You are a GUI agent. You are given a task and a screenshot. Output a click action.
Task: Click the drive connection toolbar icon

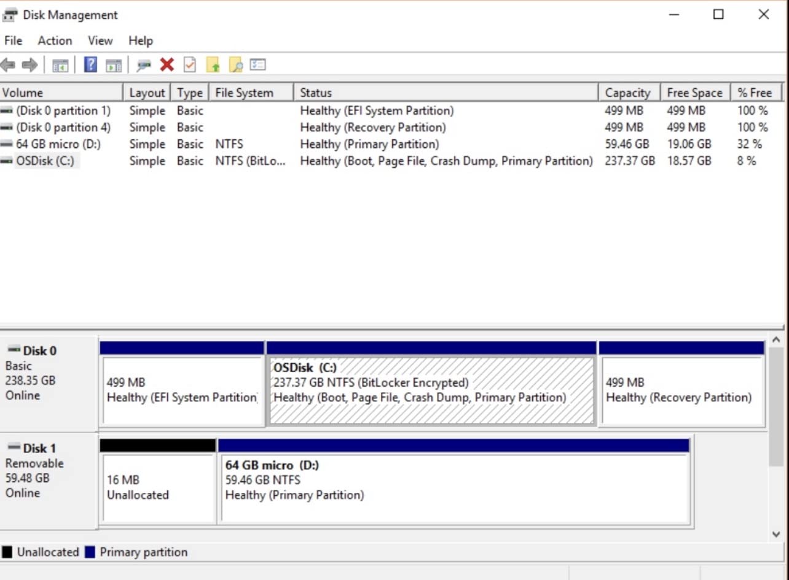pos(144,65)
